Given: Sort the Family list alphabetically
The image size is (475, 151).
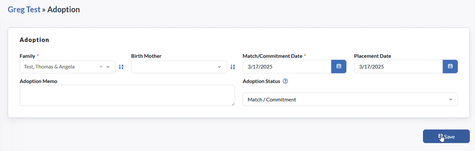Looking at the screenshot, I should click(121, 67).
